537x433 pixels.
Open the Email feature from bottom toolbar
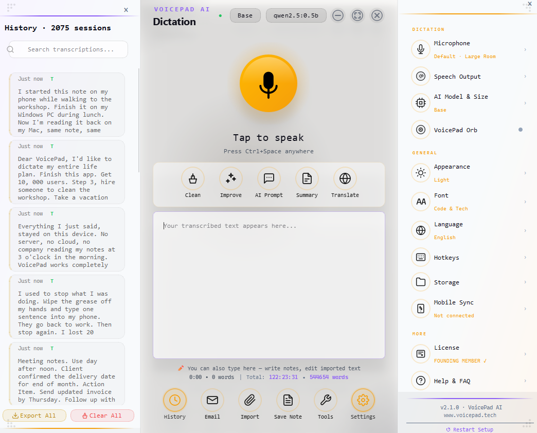(212, 405)
